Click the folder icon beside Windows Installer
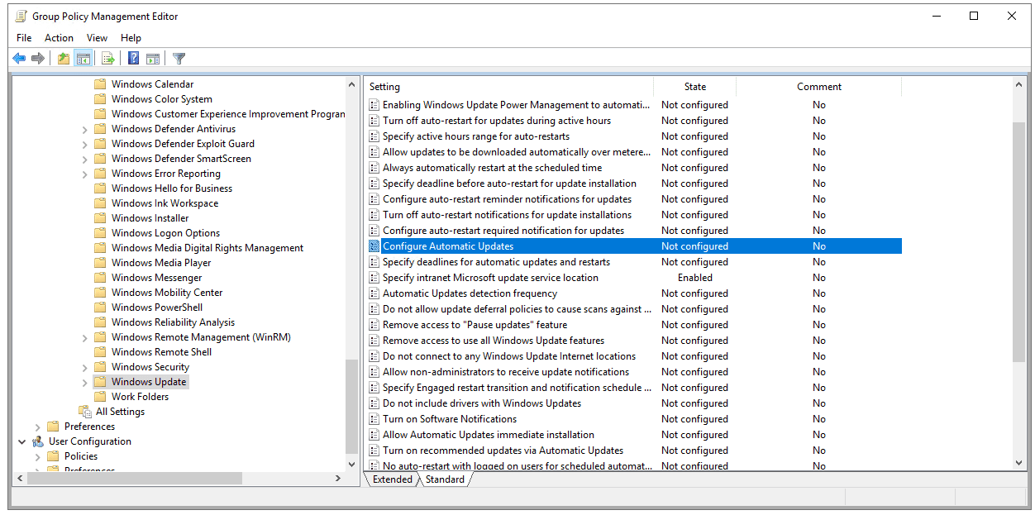1035x515 pixels. [100, 218]
